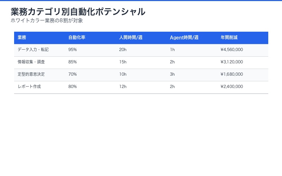Click the 業務 column header
282x176 pixels.
coord(22,37)
